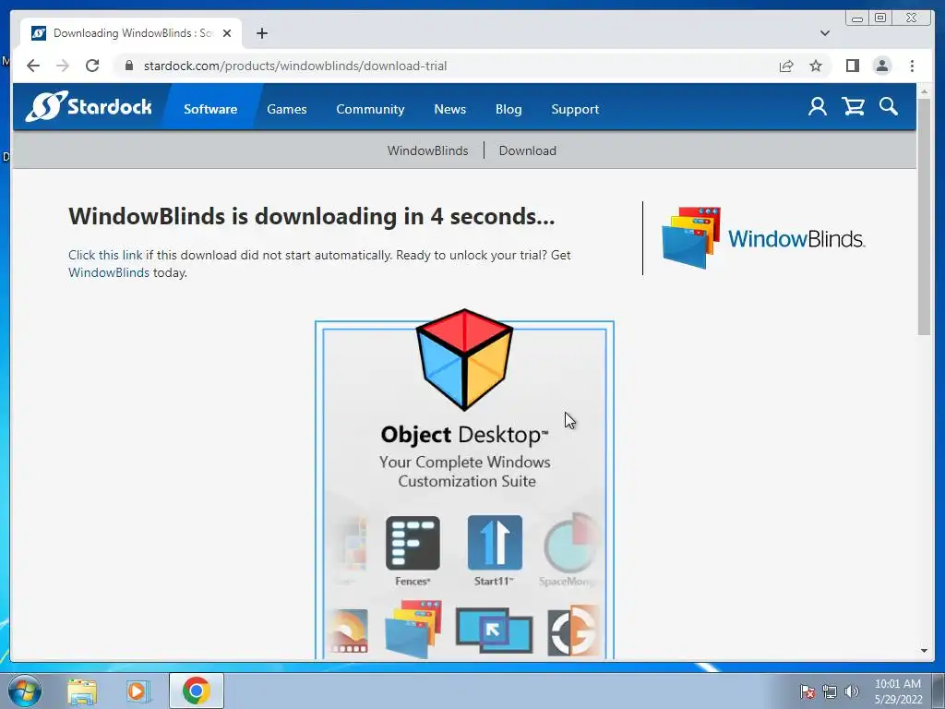Image resolution: width=945 pixels, height=709 pixels.
Task: Click the Download sub-navigation link
Action: click(527, 150)
